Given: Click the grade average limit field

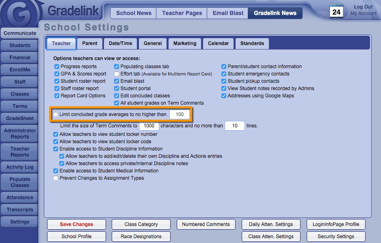Looking at the screenshot, I should click(180, 114).
